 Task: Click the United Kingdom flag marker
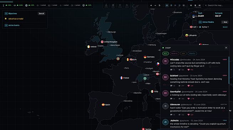click(x=102, y=42)
